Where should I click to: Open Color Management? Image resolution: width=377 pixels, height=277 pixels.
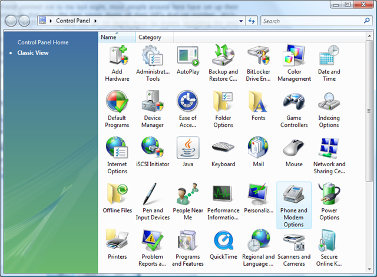click(x=294, y=63)
